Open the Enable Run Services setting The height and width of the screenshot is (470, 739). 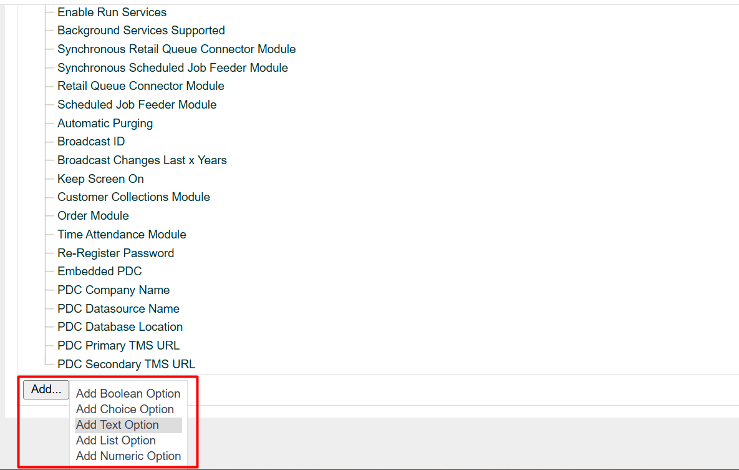112,12
